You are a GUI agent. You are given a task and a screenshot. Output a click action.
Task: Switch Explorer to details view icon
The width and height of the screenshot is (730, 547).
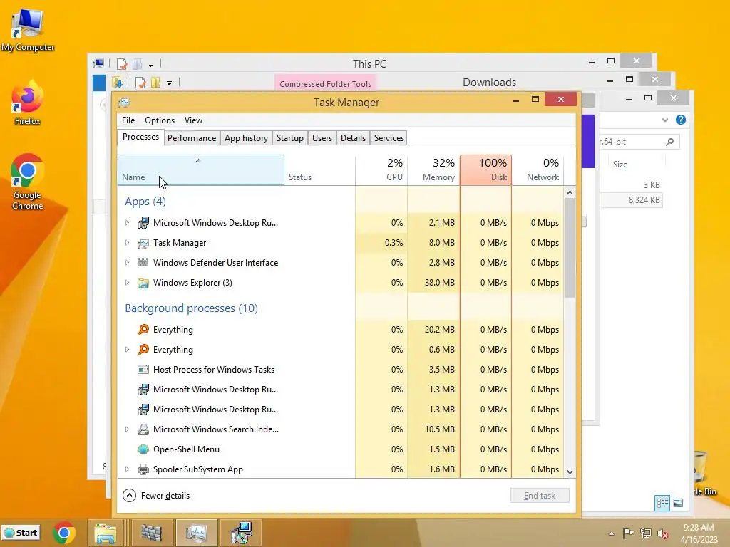pos(662,503)
